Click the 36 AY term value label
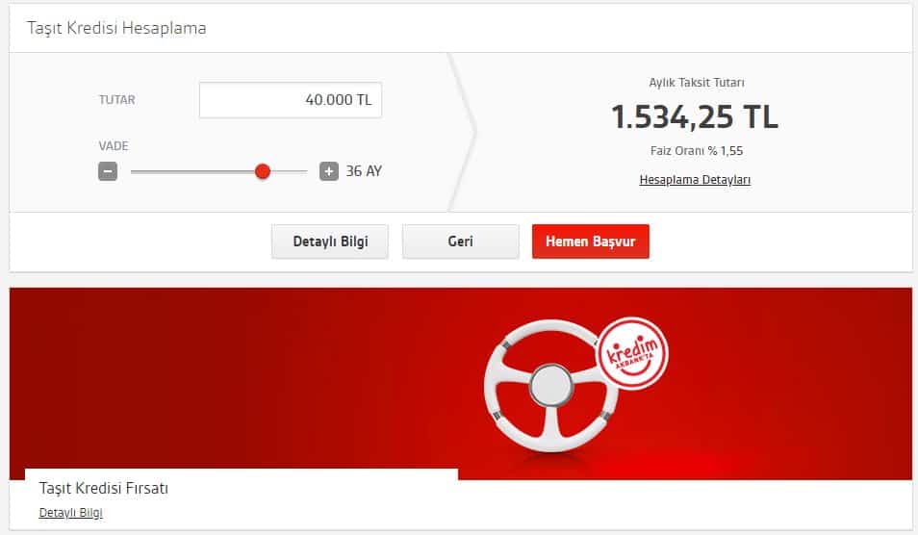The width and height of the screenshot is (918, 535). pos(364,172)
